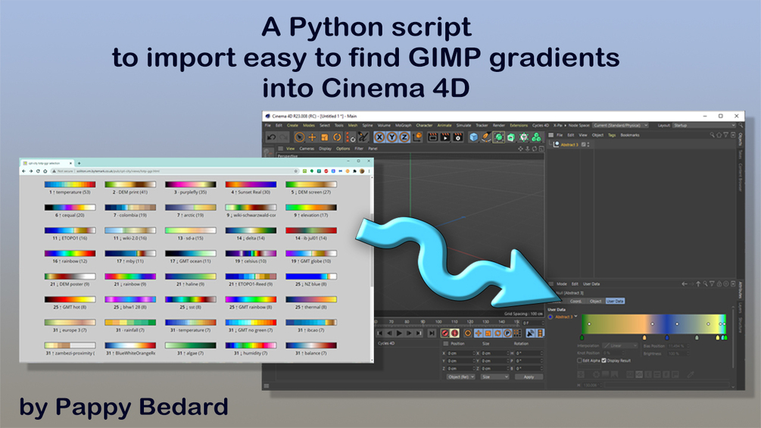Click the rainbow (12) label link
The width and height of the screenshot is (761, 428).
click(x=70, y=261)
